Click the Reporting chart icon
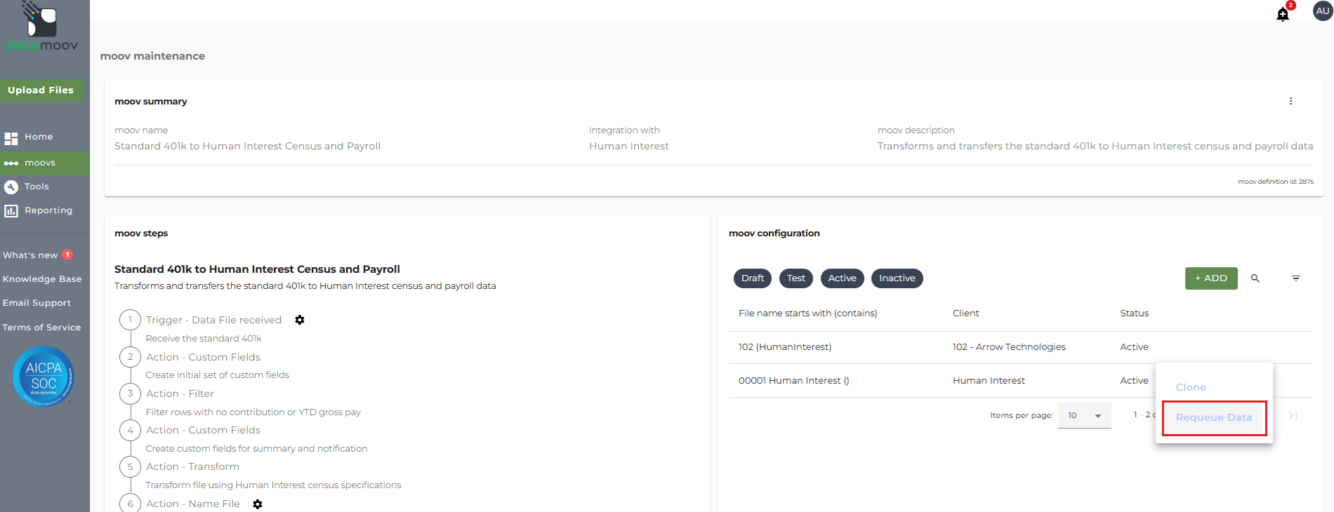Image resolution: width=1334 pixels, height=512 pixels. click(11, 211)
